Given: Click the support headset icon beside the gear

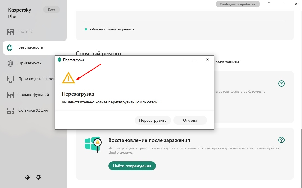Looking at the screenshot, I should coord(39,177).
